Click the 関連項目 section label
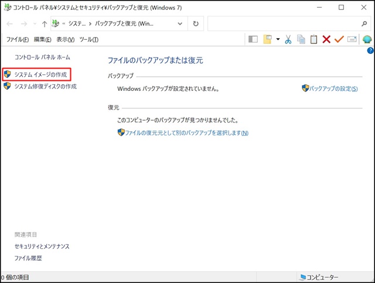Screen dimensions: 375x283 [x=26, y=235]
